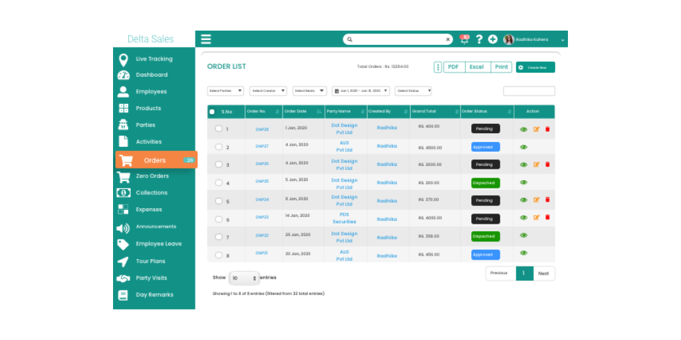Edit order DNP26 with the pencil icon

(x=537, y=165)
